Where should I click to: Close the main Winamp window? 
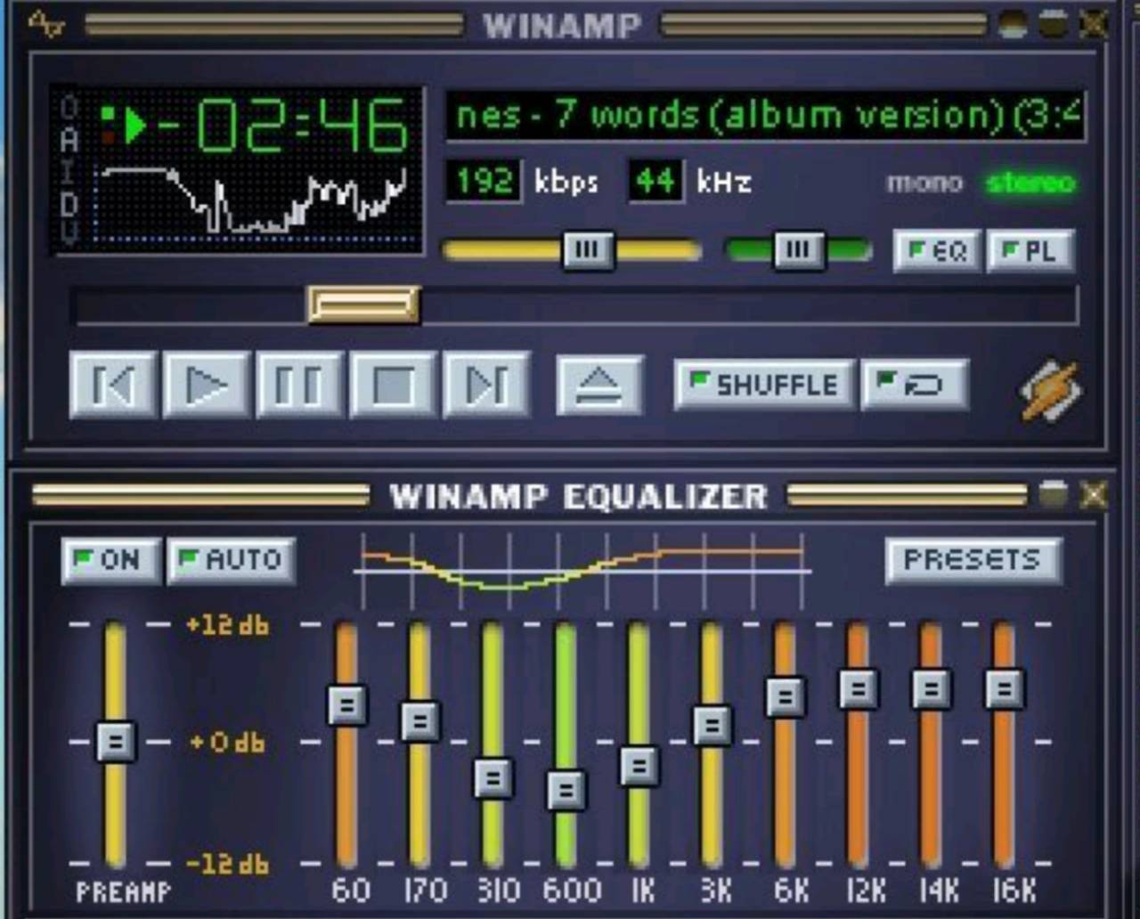[1094, 24]
